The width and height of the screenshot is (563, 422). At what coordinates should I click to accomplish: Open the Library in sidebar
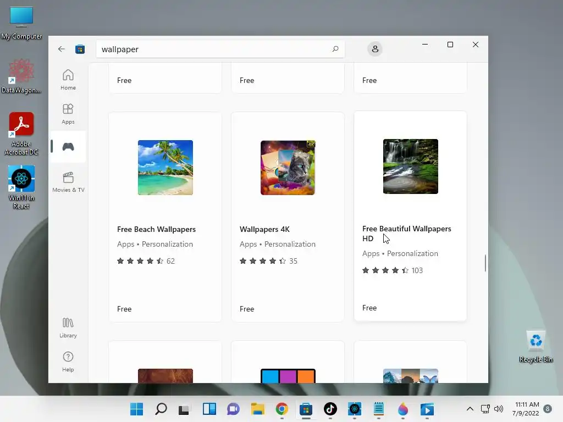click(68, 327)
